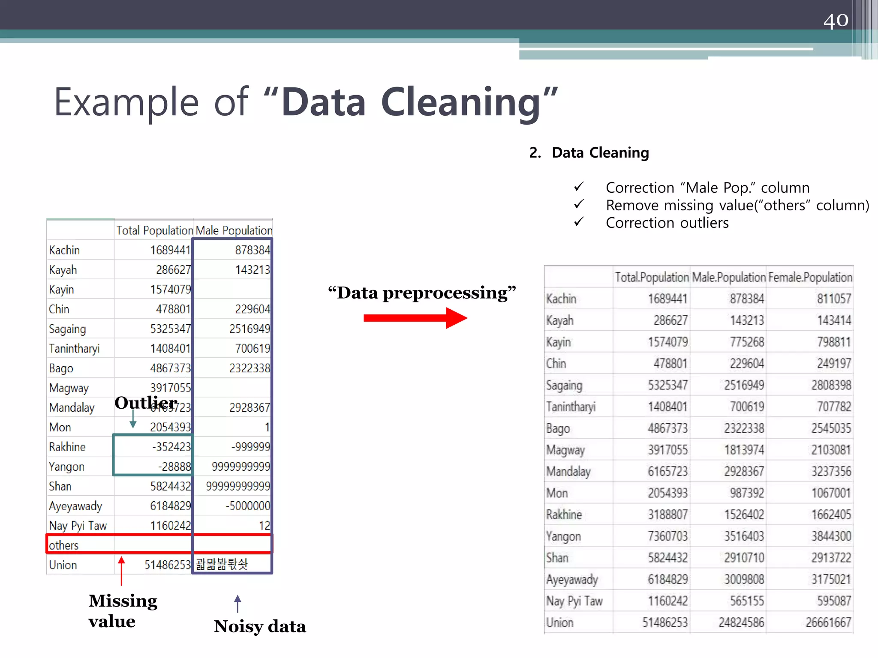Viewport: 878px width, 658px height.
Task: Click the female population value 2913722
Action: click(x=831, y=558)
